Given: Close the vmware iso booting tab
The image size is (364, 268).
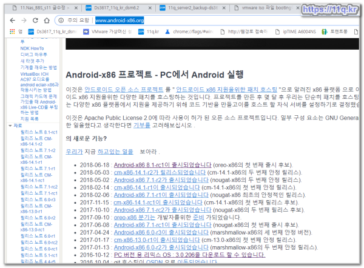Looking at the screenshot, I should coord(298,8).
